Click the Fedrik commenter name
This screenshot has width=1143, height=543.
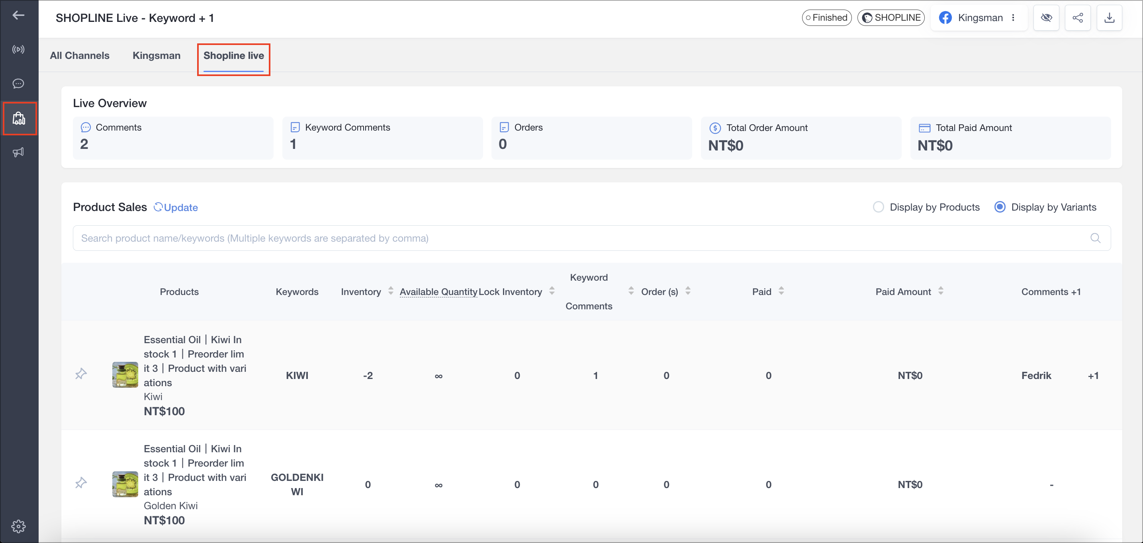(1036, 376)
